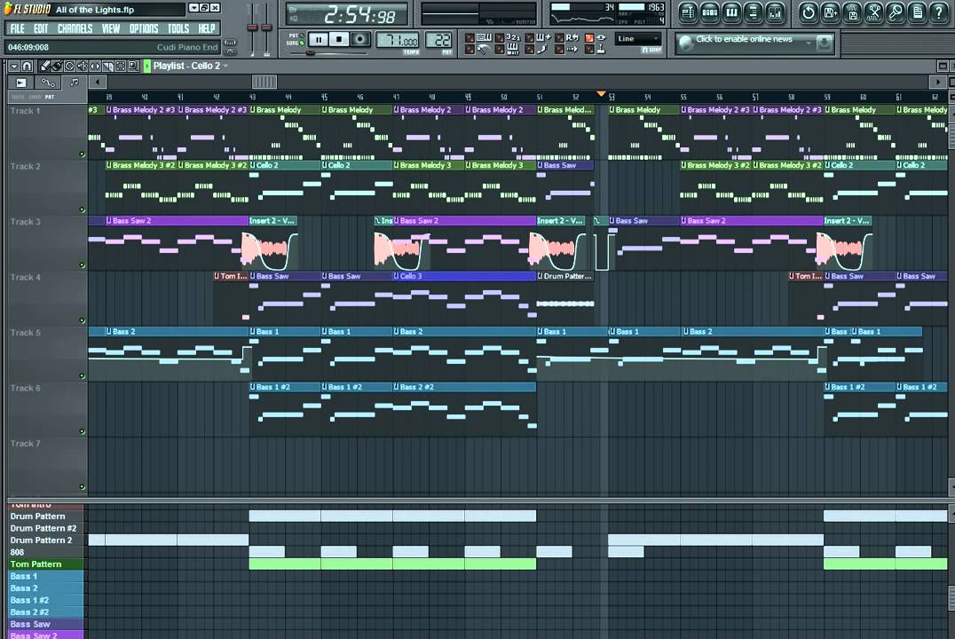
Task: Click the main volume fader
Action: pos(252,28)
